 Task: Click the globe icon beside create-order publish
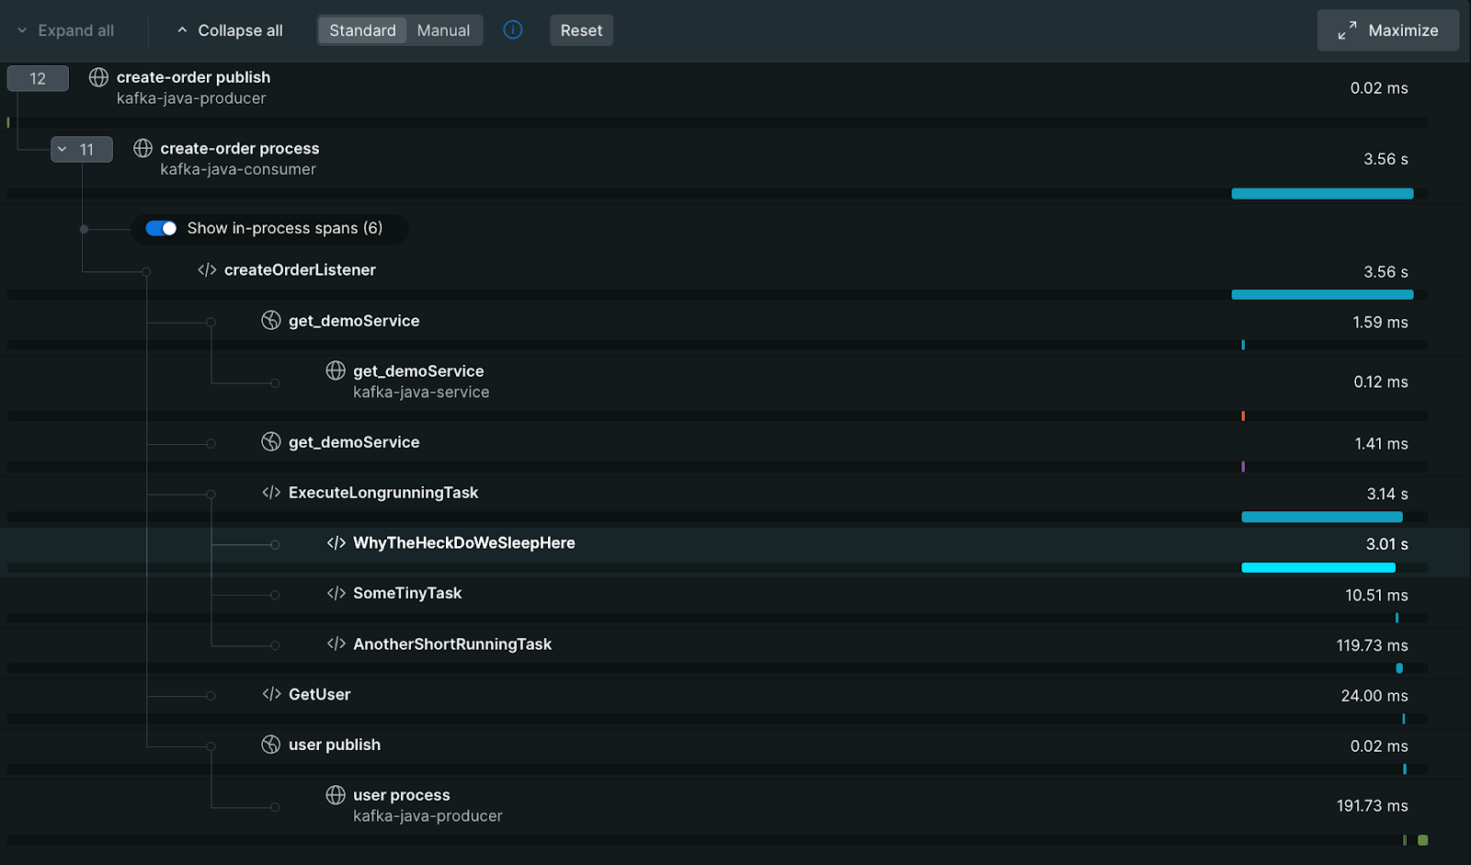[x=98, y=77]
